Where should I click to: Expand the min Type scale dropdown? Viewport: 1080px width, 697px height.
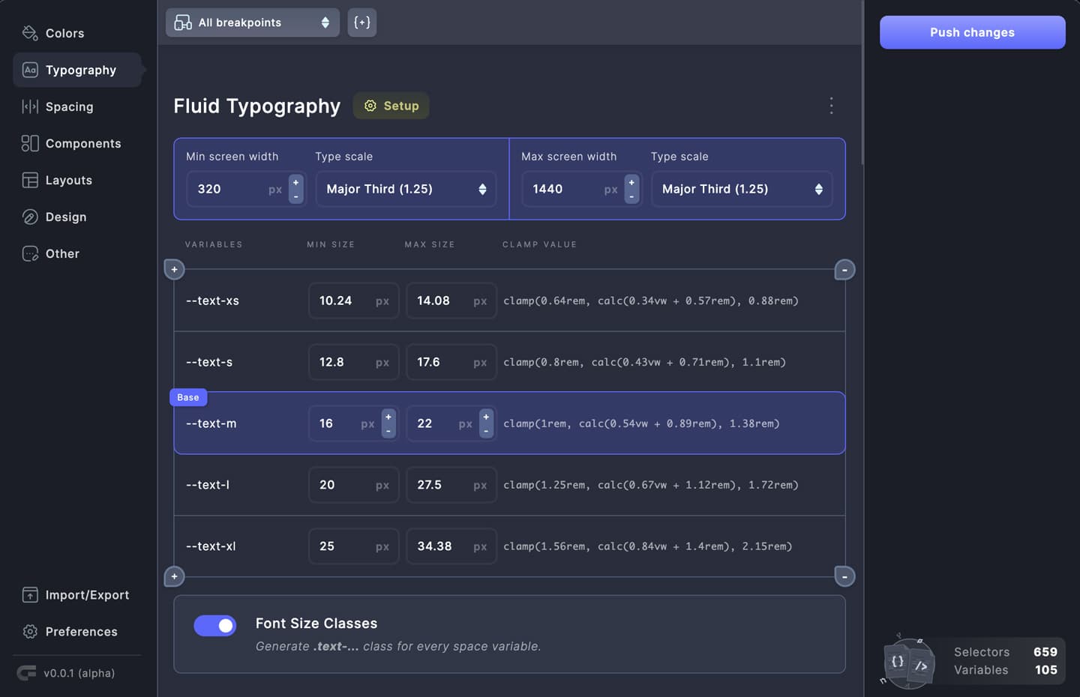tap(406, 189)
